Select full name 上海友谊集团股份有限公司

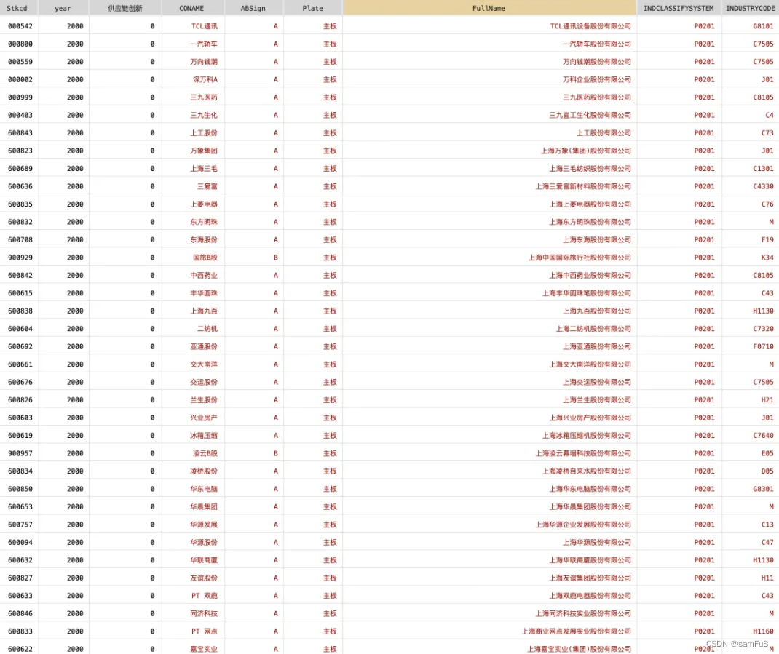(x=590, y=578)
